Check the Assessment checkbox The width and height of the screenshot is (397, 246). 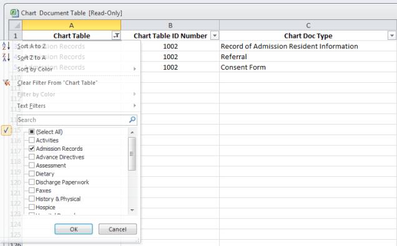pos(32,165)
